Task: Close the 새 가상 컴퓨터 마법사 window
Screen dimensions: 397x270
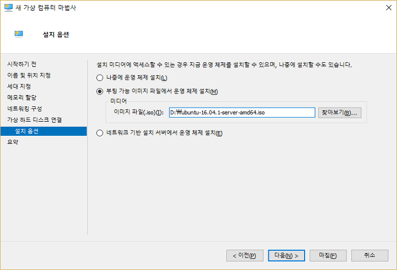Action: (x=388, y=8)
